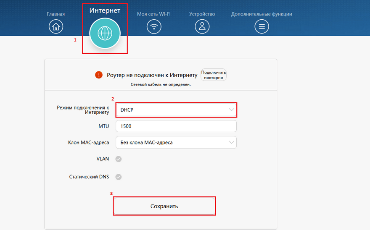Go to the Устройство tab label

tap(202, 14)
